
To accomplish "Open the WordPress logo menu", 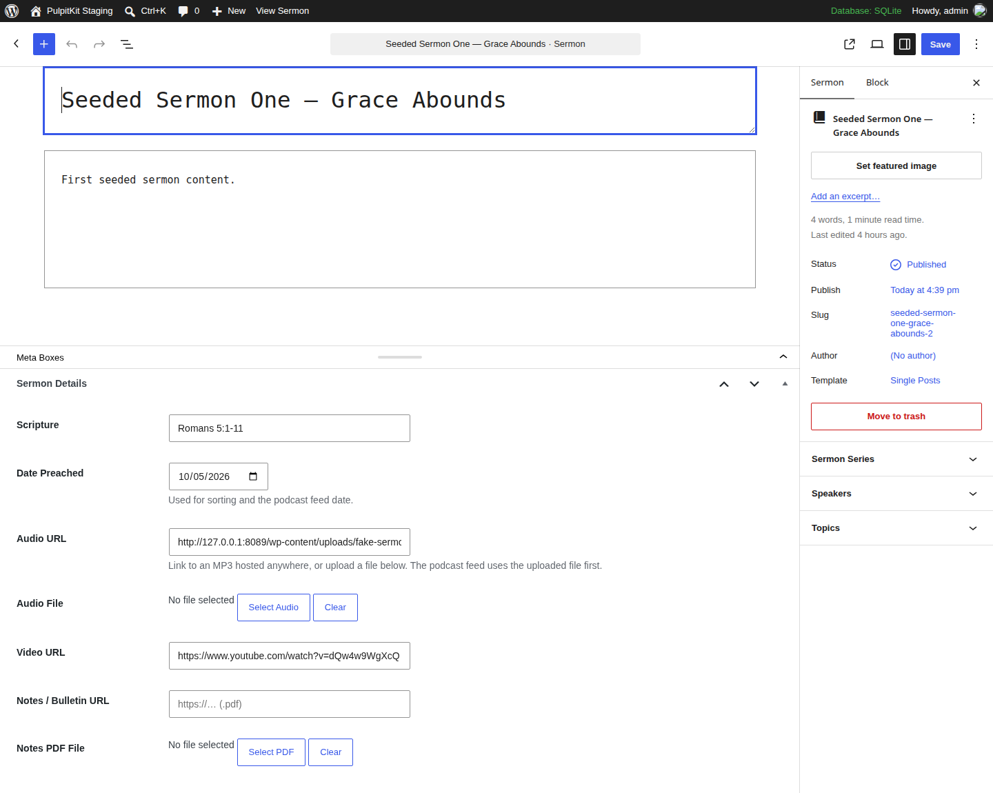I will click(12, 11).
